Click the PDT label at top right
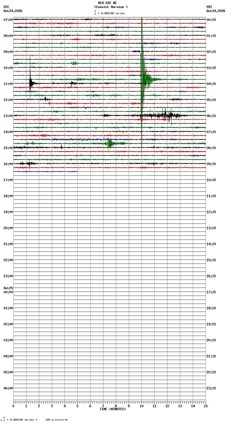The height and width of the screenshot is (423, 227). (209, 7)
